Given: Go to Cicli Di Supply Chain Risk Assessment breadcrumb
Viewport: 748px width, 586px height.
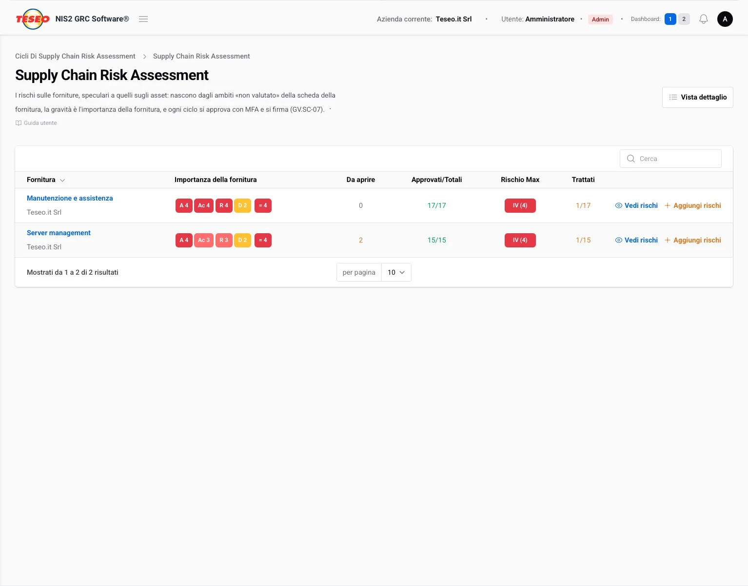Looking at the screenshot, I should pyautogui.click(x=75, y=56).
